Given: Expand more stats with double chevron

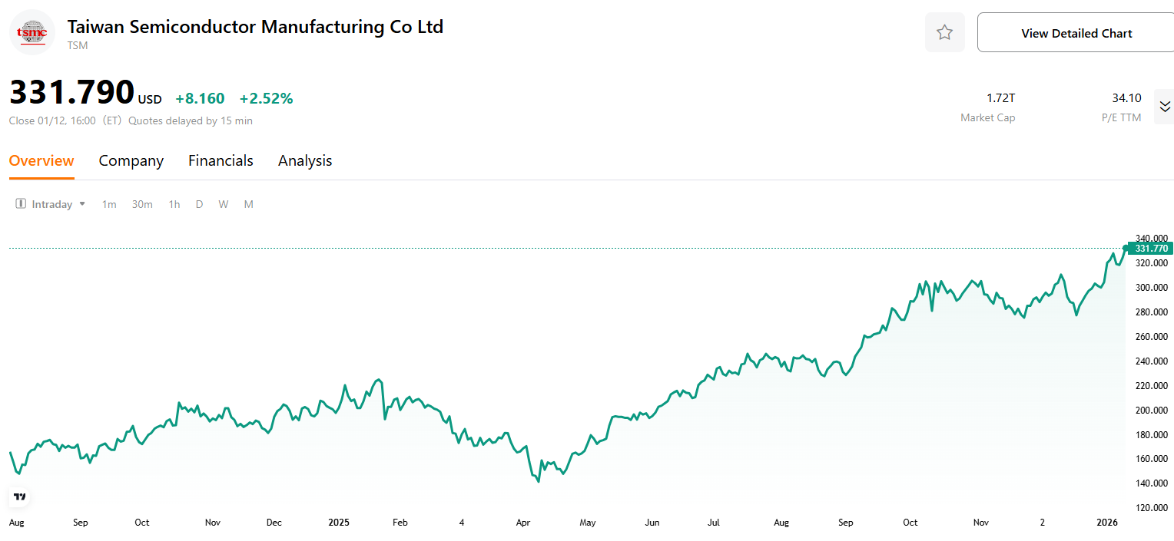Looking at the screenshot, I should (x=1165, y=107).
